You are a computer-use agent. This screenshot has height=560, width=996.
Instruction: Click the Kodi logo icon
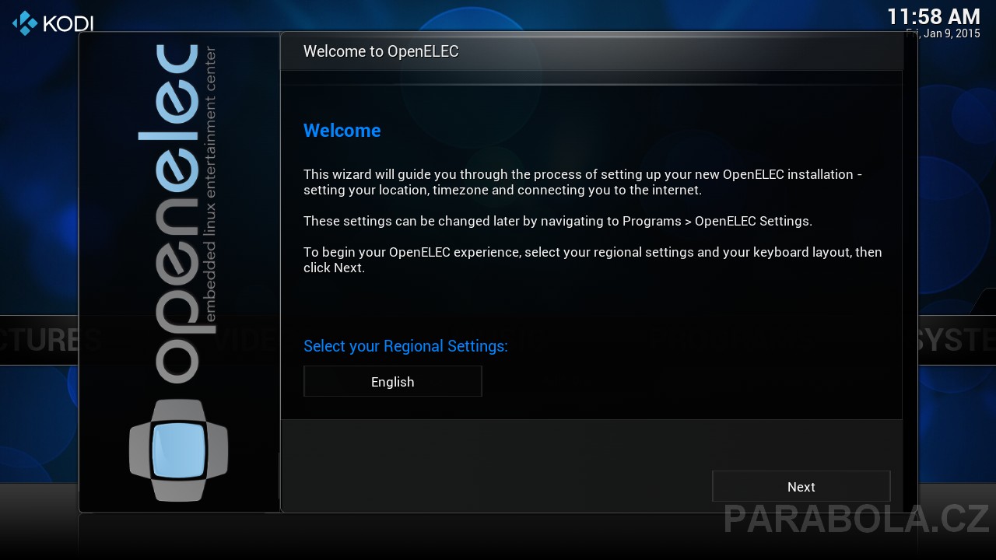click(x=25, y=23)
